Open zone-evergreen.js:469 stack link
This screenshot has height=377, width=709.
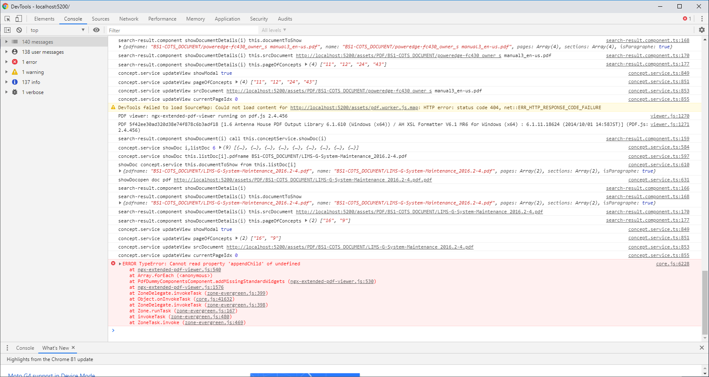pos(214,323)
